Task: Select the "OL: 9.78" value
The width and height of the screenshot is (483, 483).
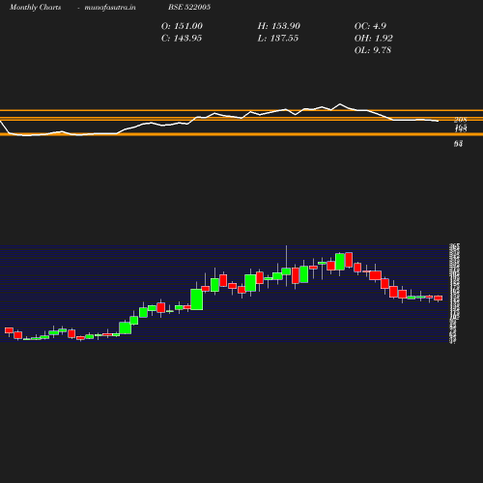Action: pyautogui.click(x=373, y=50)
